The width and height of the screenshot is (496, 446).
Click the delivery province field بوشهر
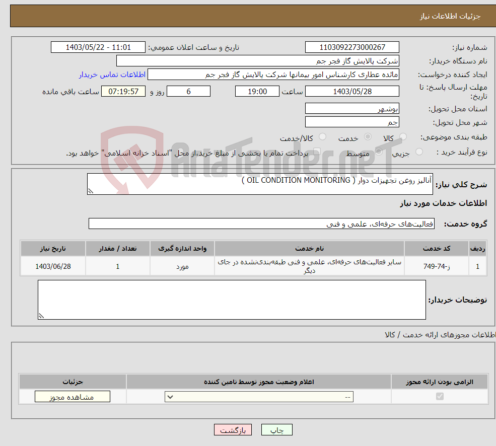[x=352, y=109]
